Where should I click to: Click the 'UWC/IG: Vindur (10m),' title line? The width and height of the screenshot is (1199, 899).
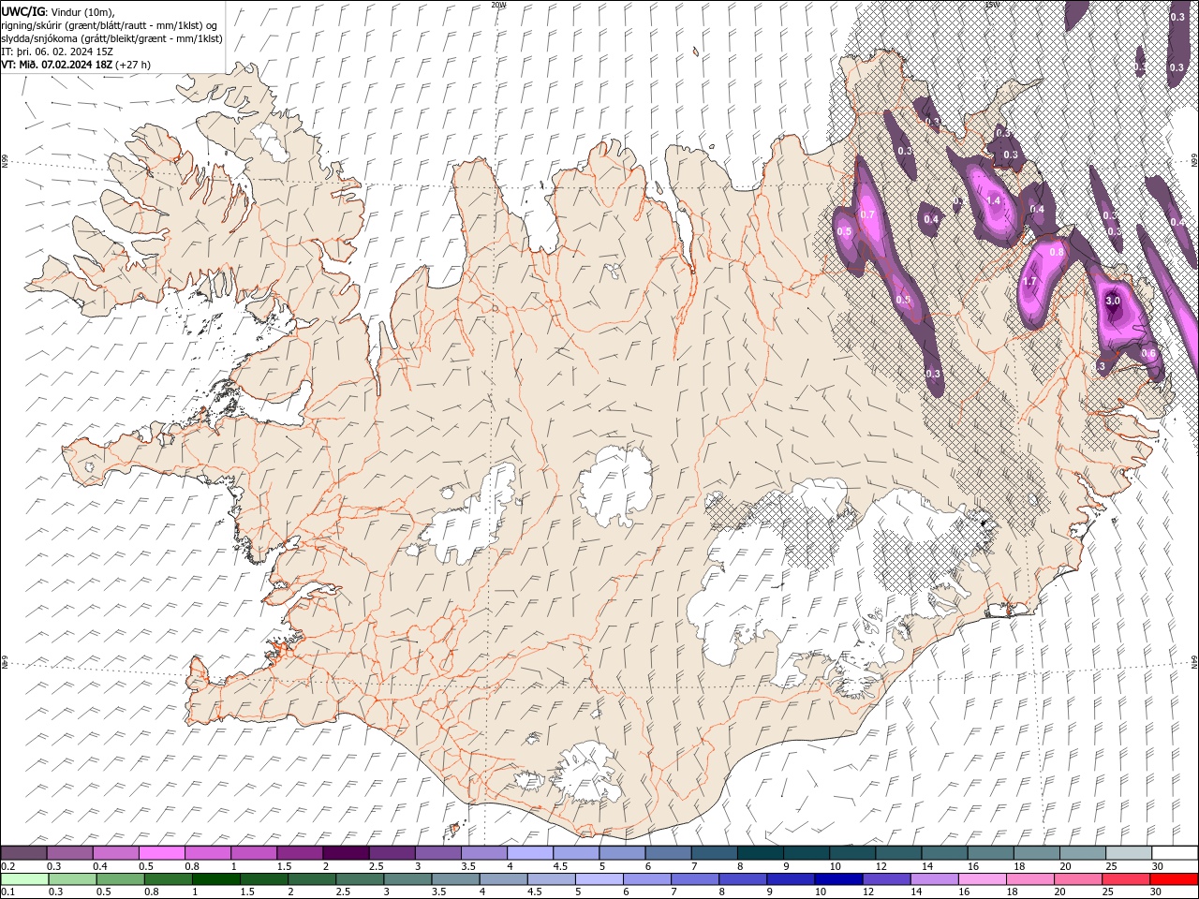57,11
